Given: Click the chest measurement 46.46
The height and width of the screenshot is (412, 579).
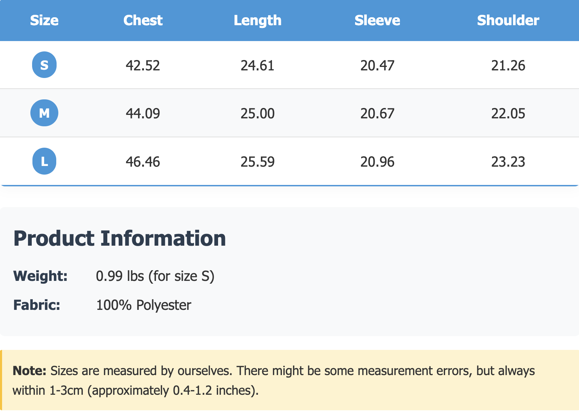Looking at the screenshot, I should click(143, 162).
